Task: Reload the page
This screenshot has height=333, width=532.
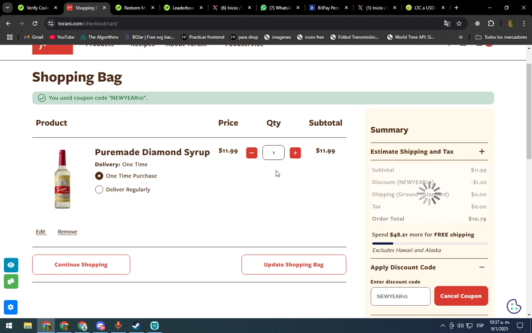Action: point(35,23)
